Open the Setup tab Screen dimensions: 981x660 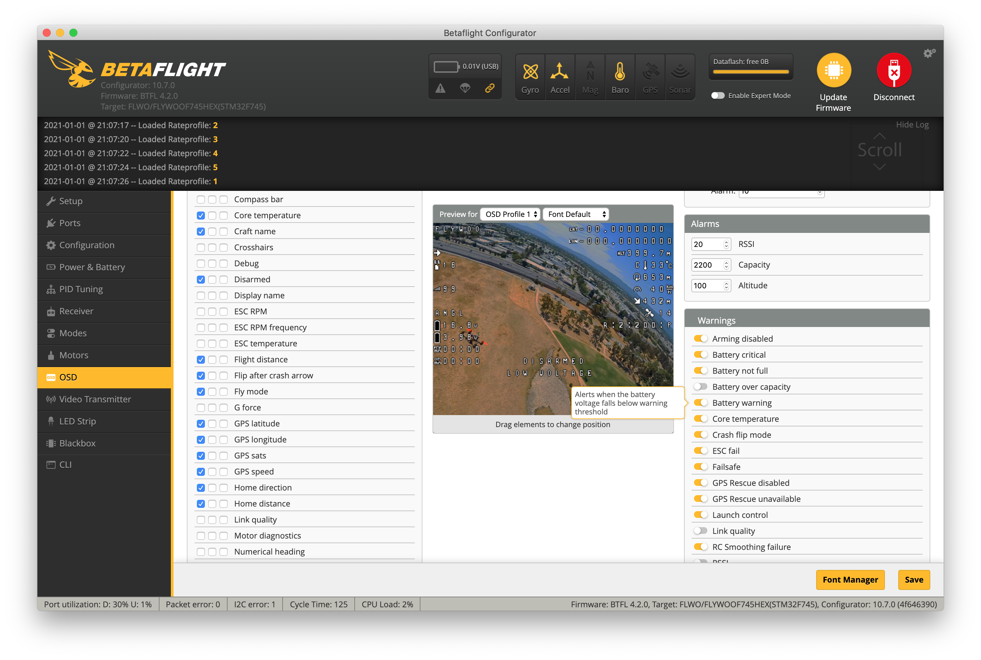point(104,201)
